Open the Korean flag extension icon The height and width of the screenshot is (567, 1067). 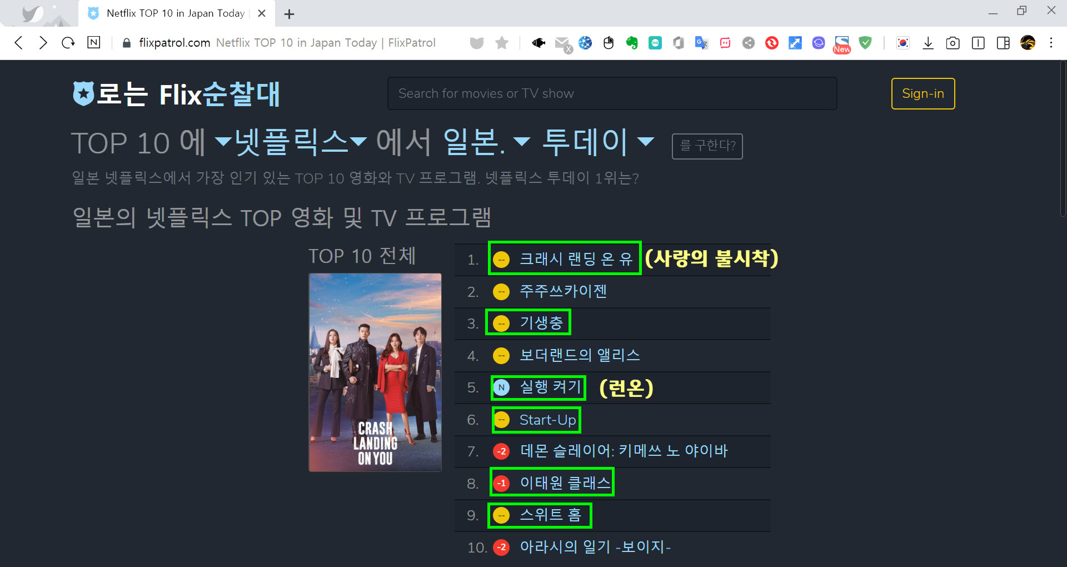[903, 43]
